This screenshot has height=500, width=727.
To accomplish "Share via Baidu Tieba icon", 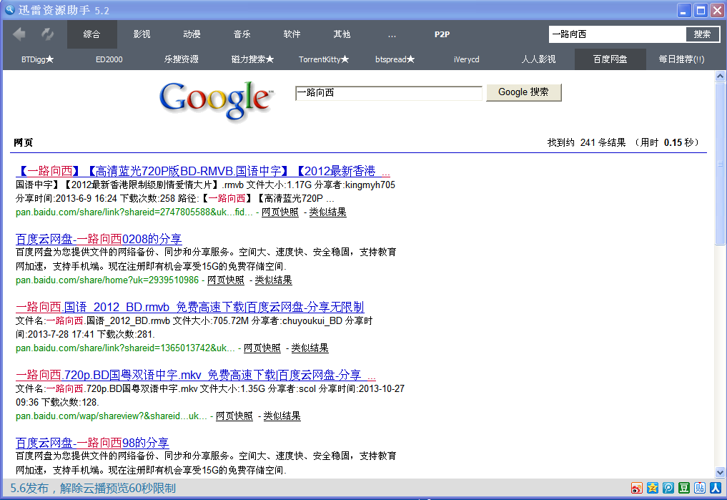I will point(700,488).
